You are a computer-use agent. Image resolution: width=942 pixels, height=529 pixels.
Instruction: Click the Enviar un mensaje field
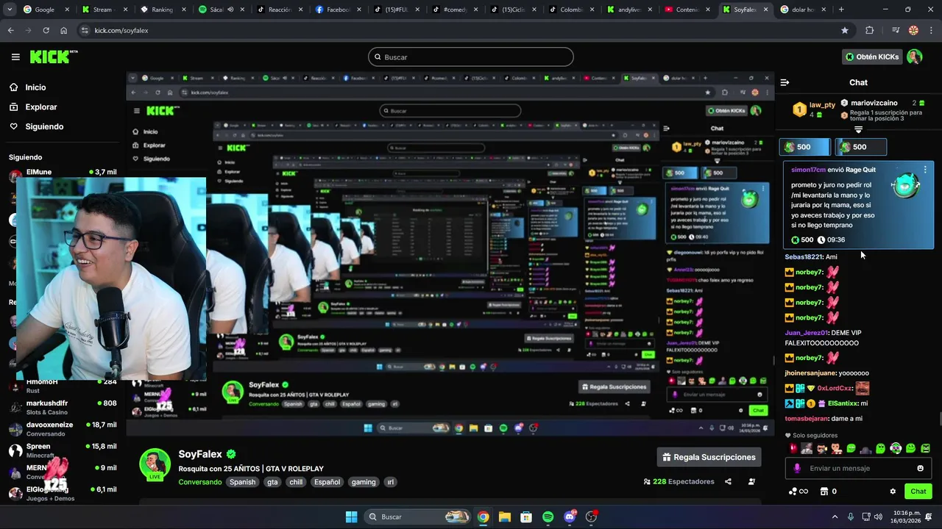pyautogui.click(x=857, y=468)
